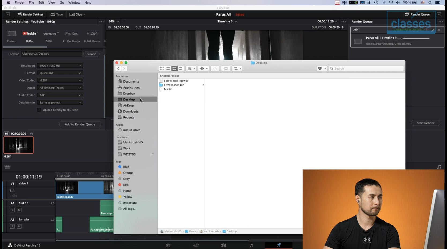Open the File menu
The image size is (447, 249).
point(31,3)
